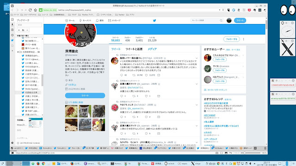Viewport: 296px width, 166px height.
Task: Reload the current page
Action: (30, 10)
